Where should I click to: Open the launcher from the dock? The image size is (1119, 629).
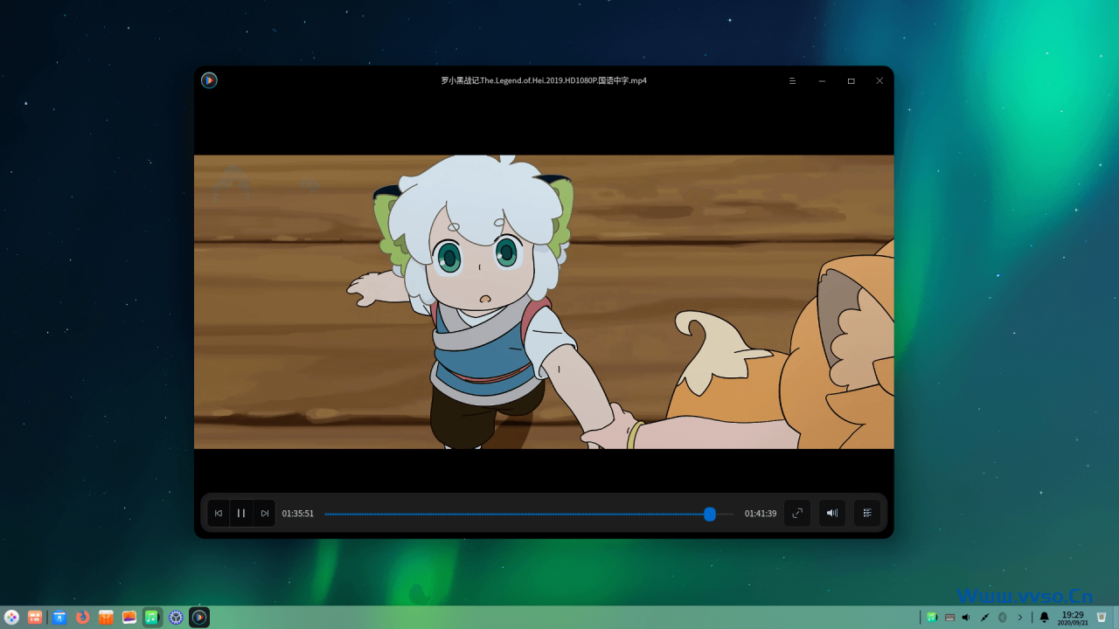[x=11, y=618]
